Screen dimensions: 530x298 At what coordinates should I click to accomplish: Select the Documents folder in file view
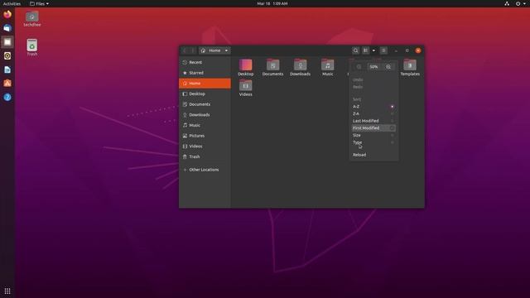(x=272, y=68)
